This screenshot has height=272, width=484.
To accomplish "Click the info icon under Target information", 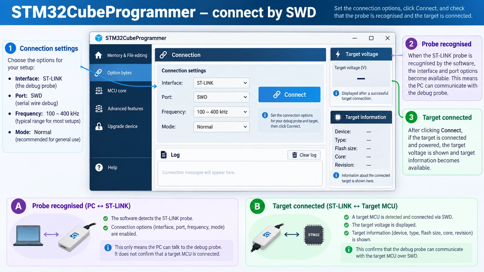I will pyautogui.click(x=336, y=175).
